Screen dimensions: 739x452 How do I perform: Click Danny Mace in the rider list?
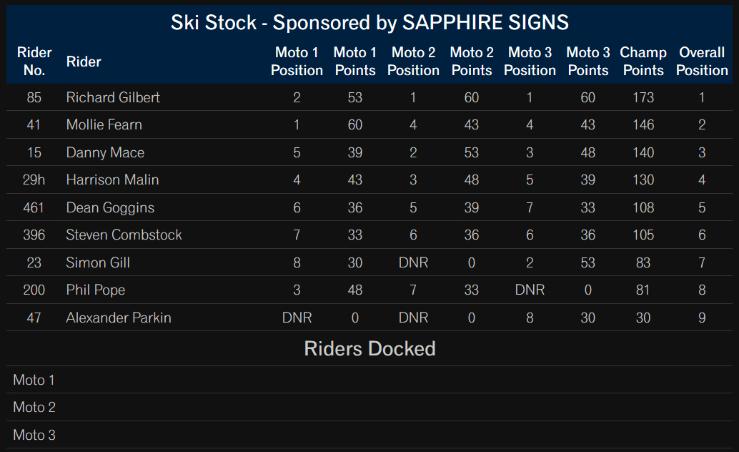tap(105, 152)
